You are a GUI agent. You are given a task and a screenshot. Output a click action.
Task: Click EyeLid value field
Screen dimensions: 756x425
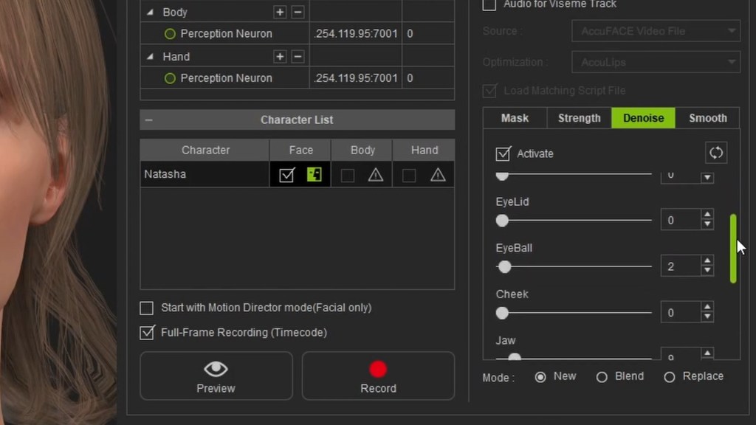click(681, 220)
